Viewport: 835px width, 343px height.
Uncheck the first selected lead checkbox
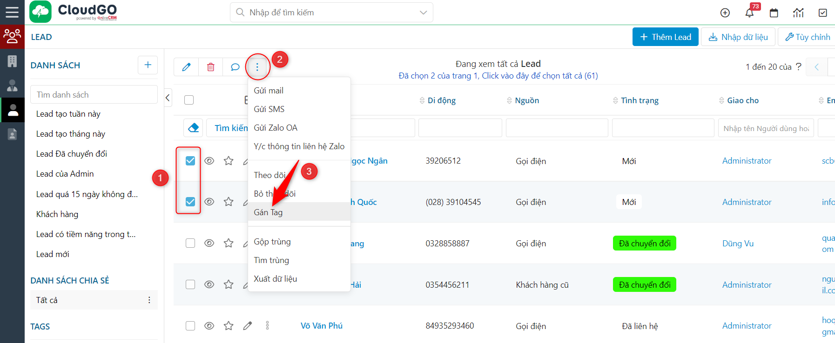[190, 161]
